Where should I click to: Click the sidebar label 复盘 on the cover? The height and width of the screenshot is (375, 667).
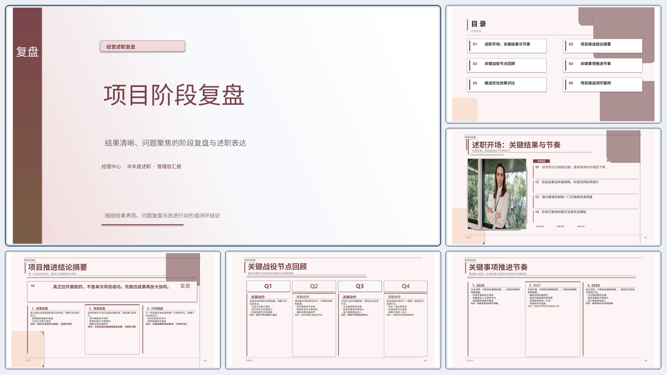[27, 52]
